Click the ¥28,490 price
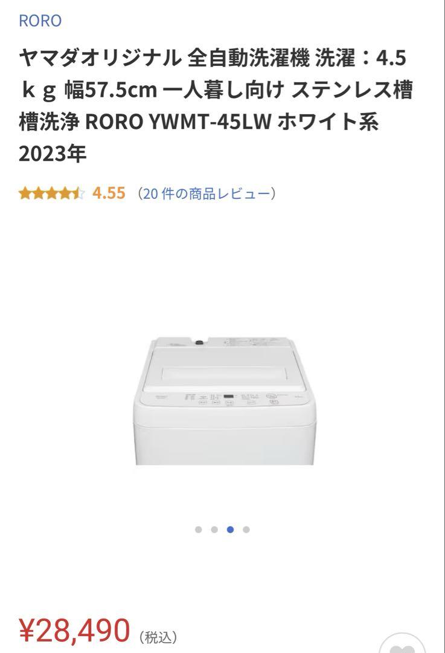This screenshot has height=653, width=445. pos(75,631)
